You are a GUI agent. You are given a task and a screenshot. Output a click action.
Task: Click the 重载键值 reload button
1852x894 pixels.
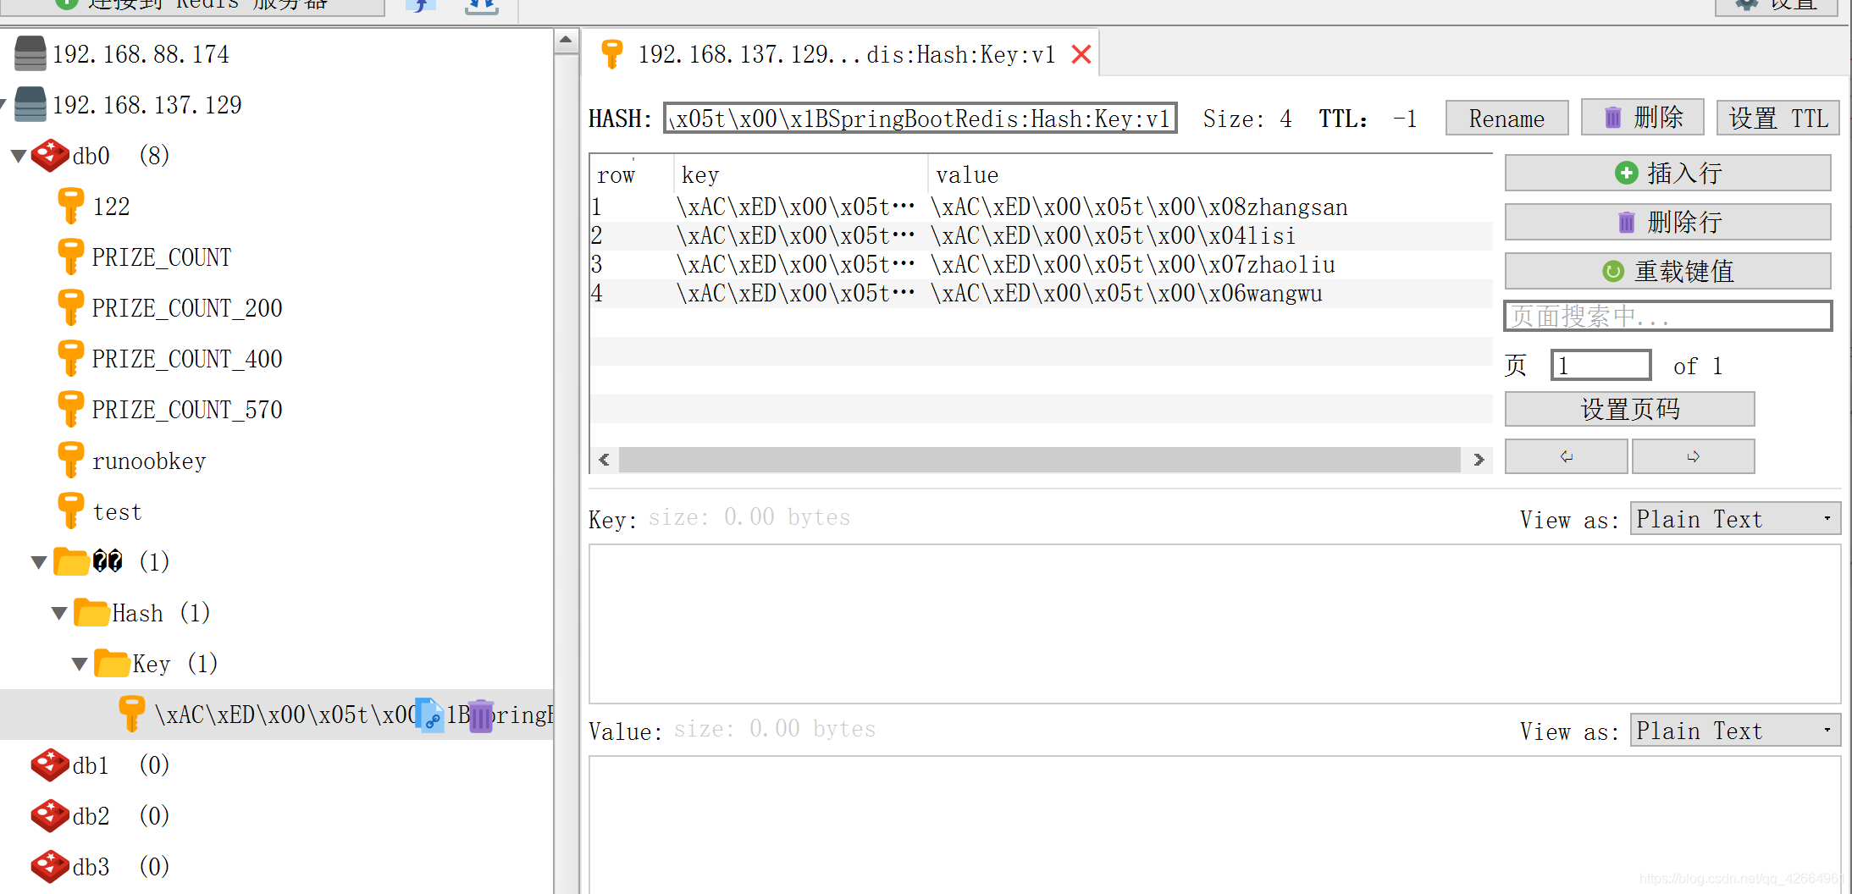coord(1667,271)
